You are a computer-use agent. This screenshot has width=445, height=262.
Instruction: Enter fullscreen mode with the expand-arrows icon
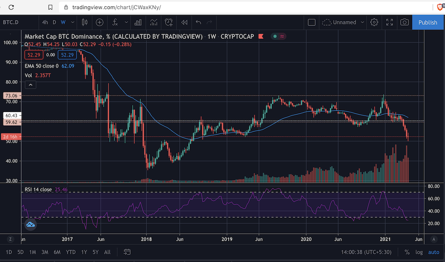[389, 22]
